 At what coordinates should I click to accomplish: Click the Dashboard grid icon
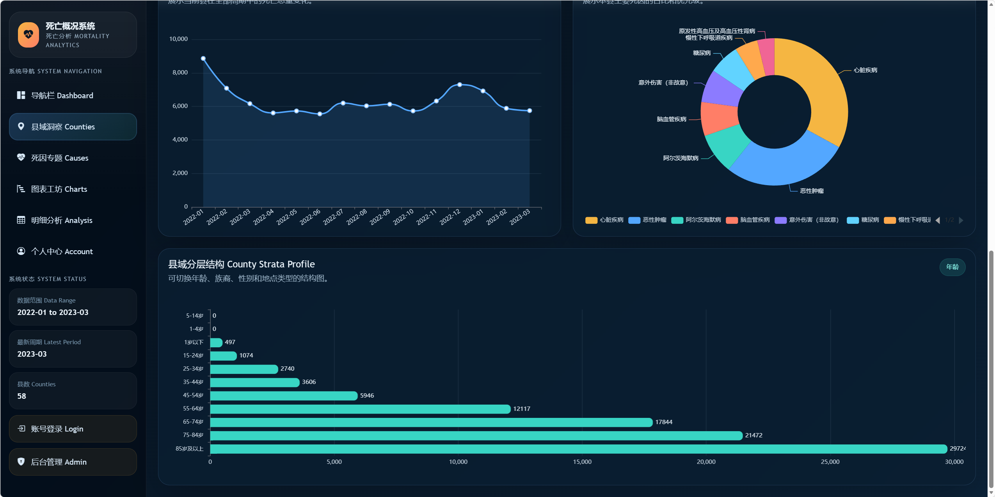tap(21, 95)
